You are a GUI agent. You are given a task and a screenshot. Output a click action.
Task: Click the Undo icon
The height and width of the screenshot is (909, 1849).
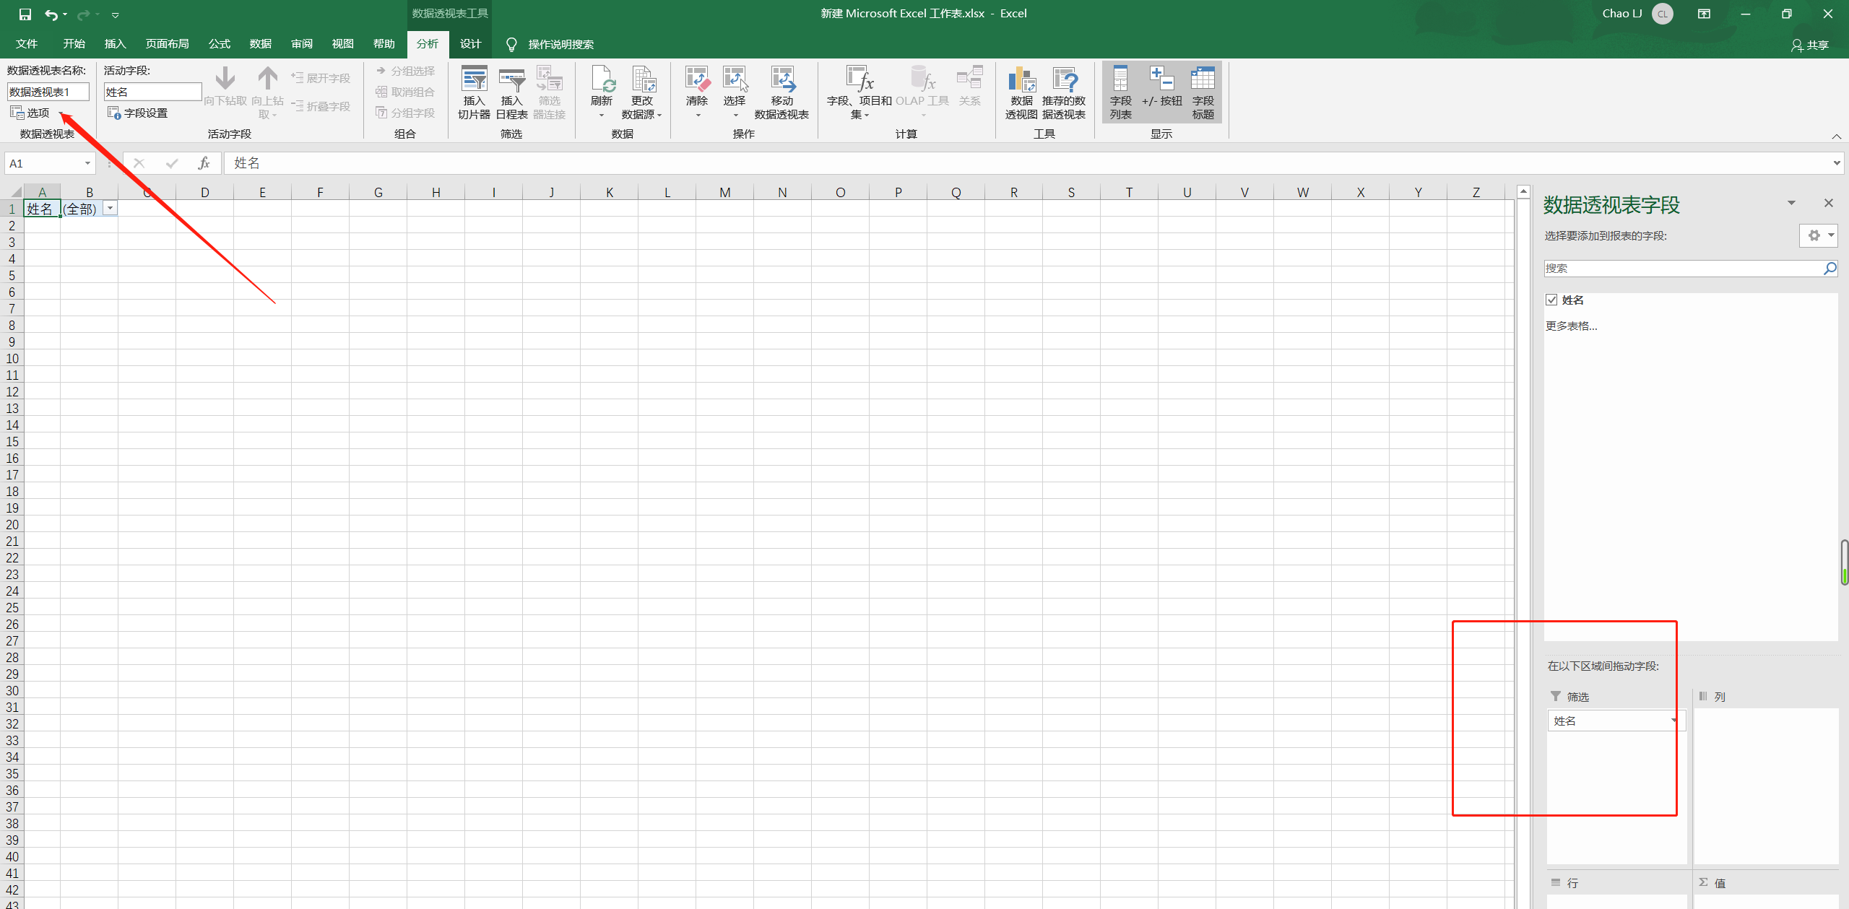[x=51, y=14]
